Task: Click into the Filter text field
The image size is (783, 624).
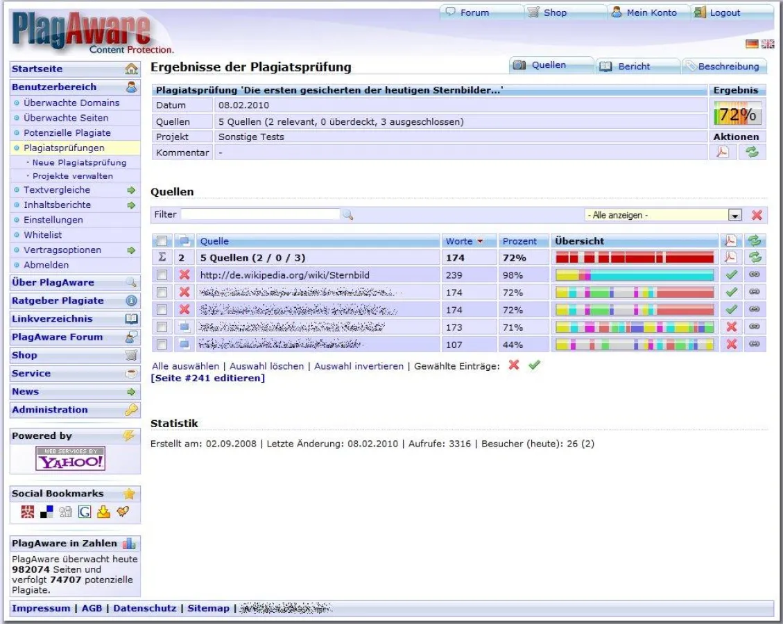Action: pyautogui.click(x=260, y=214)
